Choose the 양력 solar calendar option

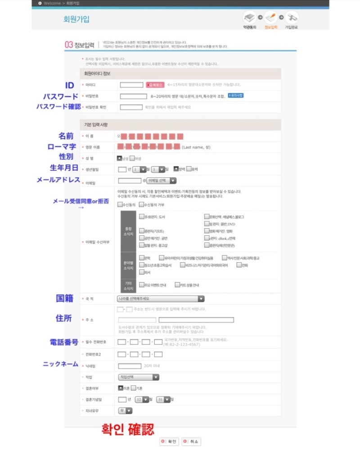[x=176, y=169]
